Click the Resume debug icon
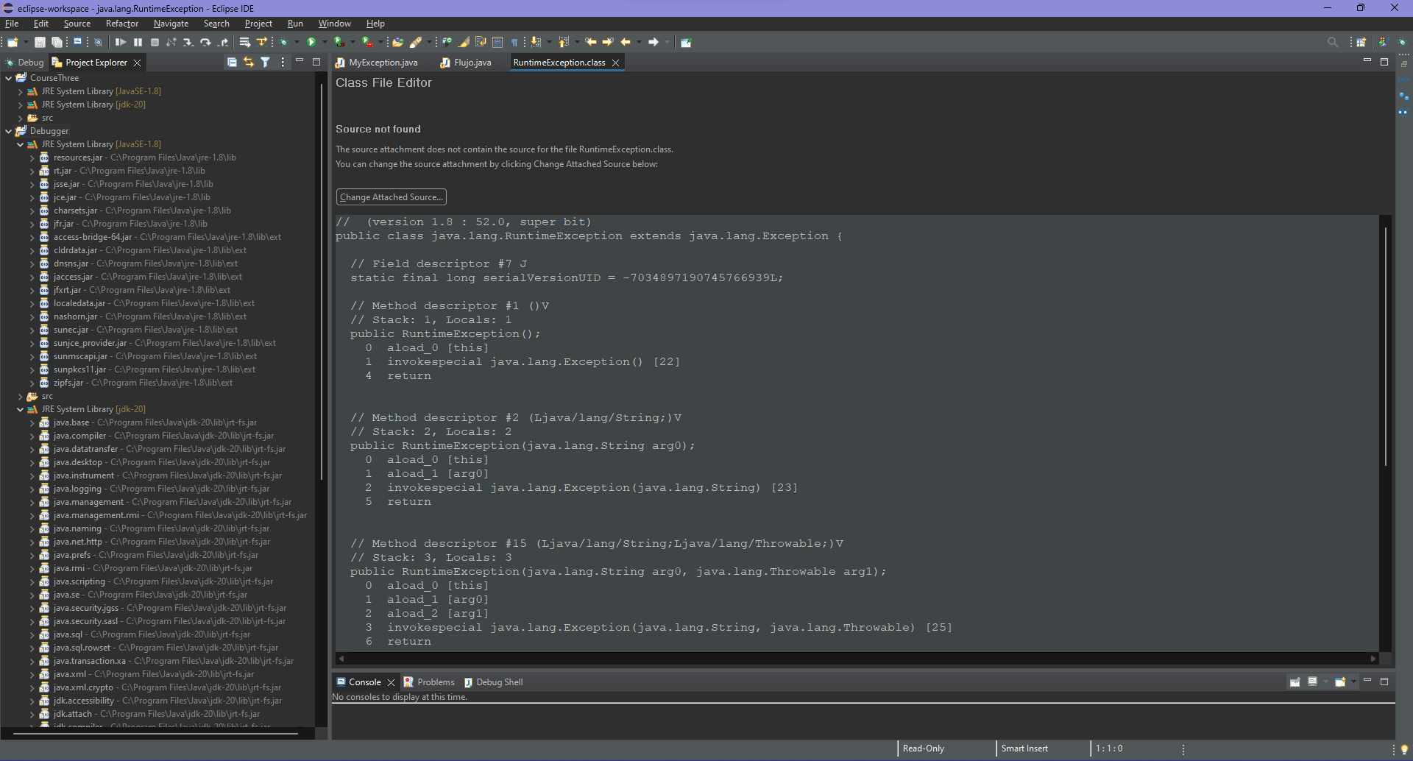The image size is (1413, 761). coord(121,42)
